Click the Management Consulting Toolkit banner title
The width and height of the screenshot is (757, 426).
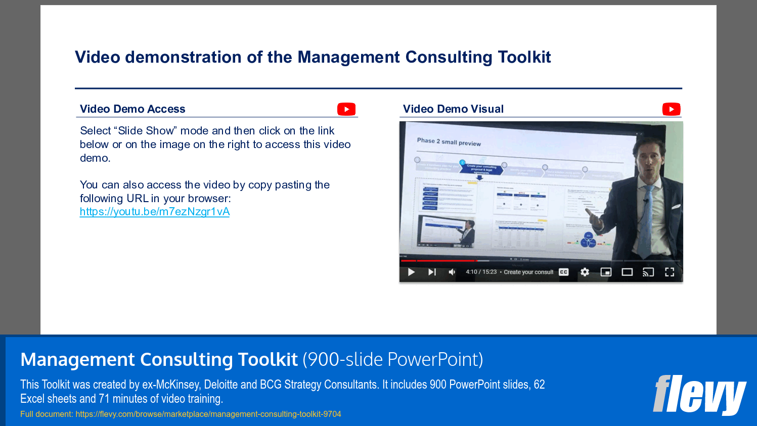point(252,359)
